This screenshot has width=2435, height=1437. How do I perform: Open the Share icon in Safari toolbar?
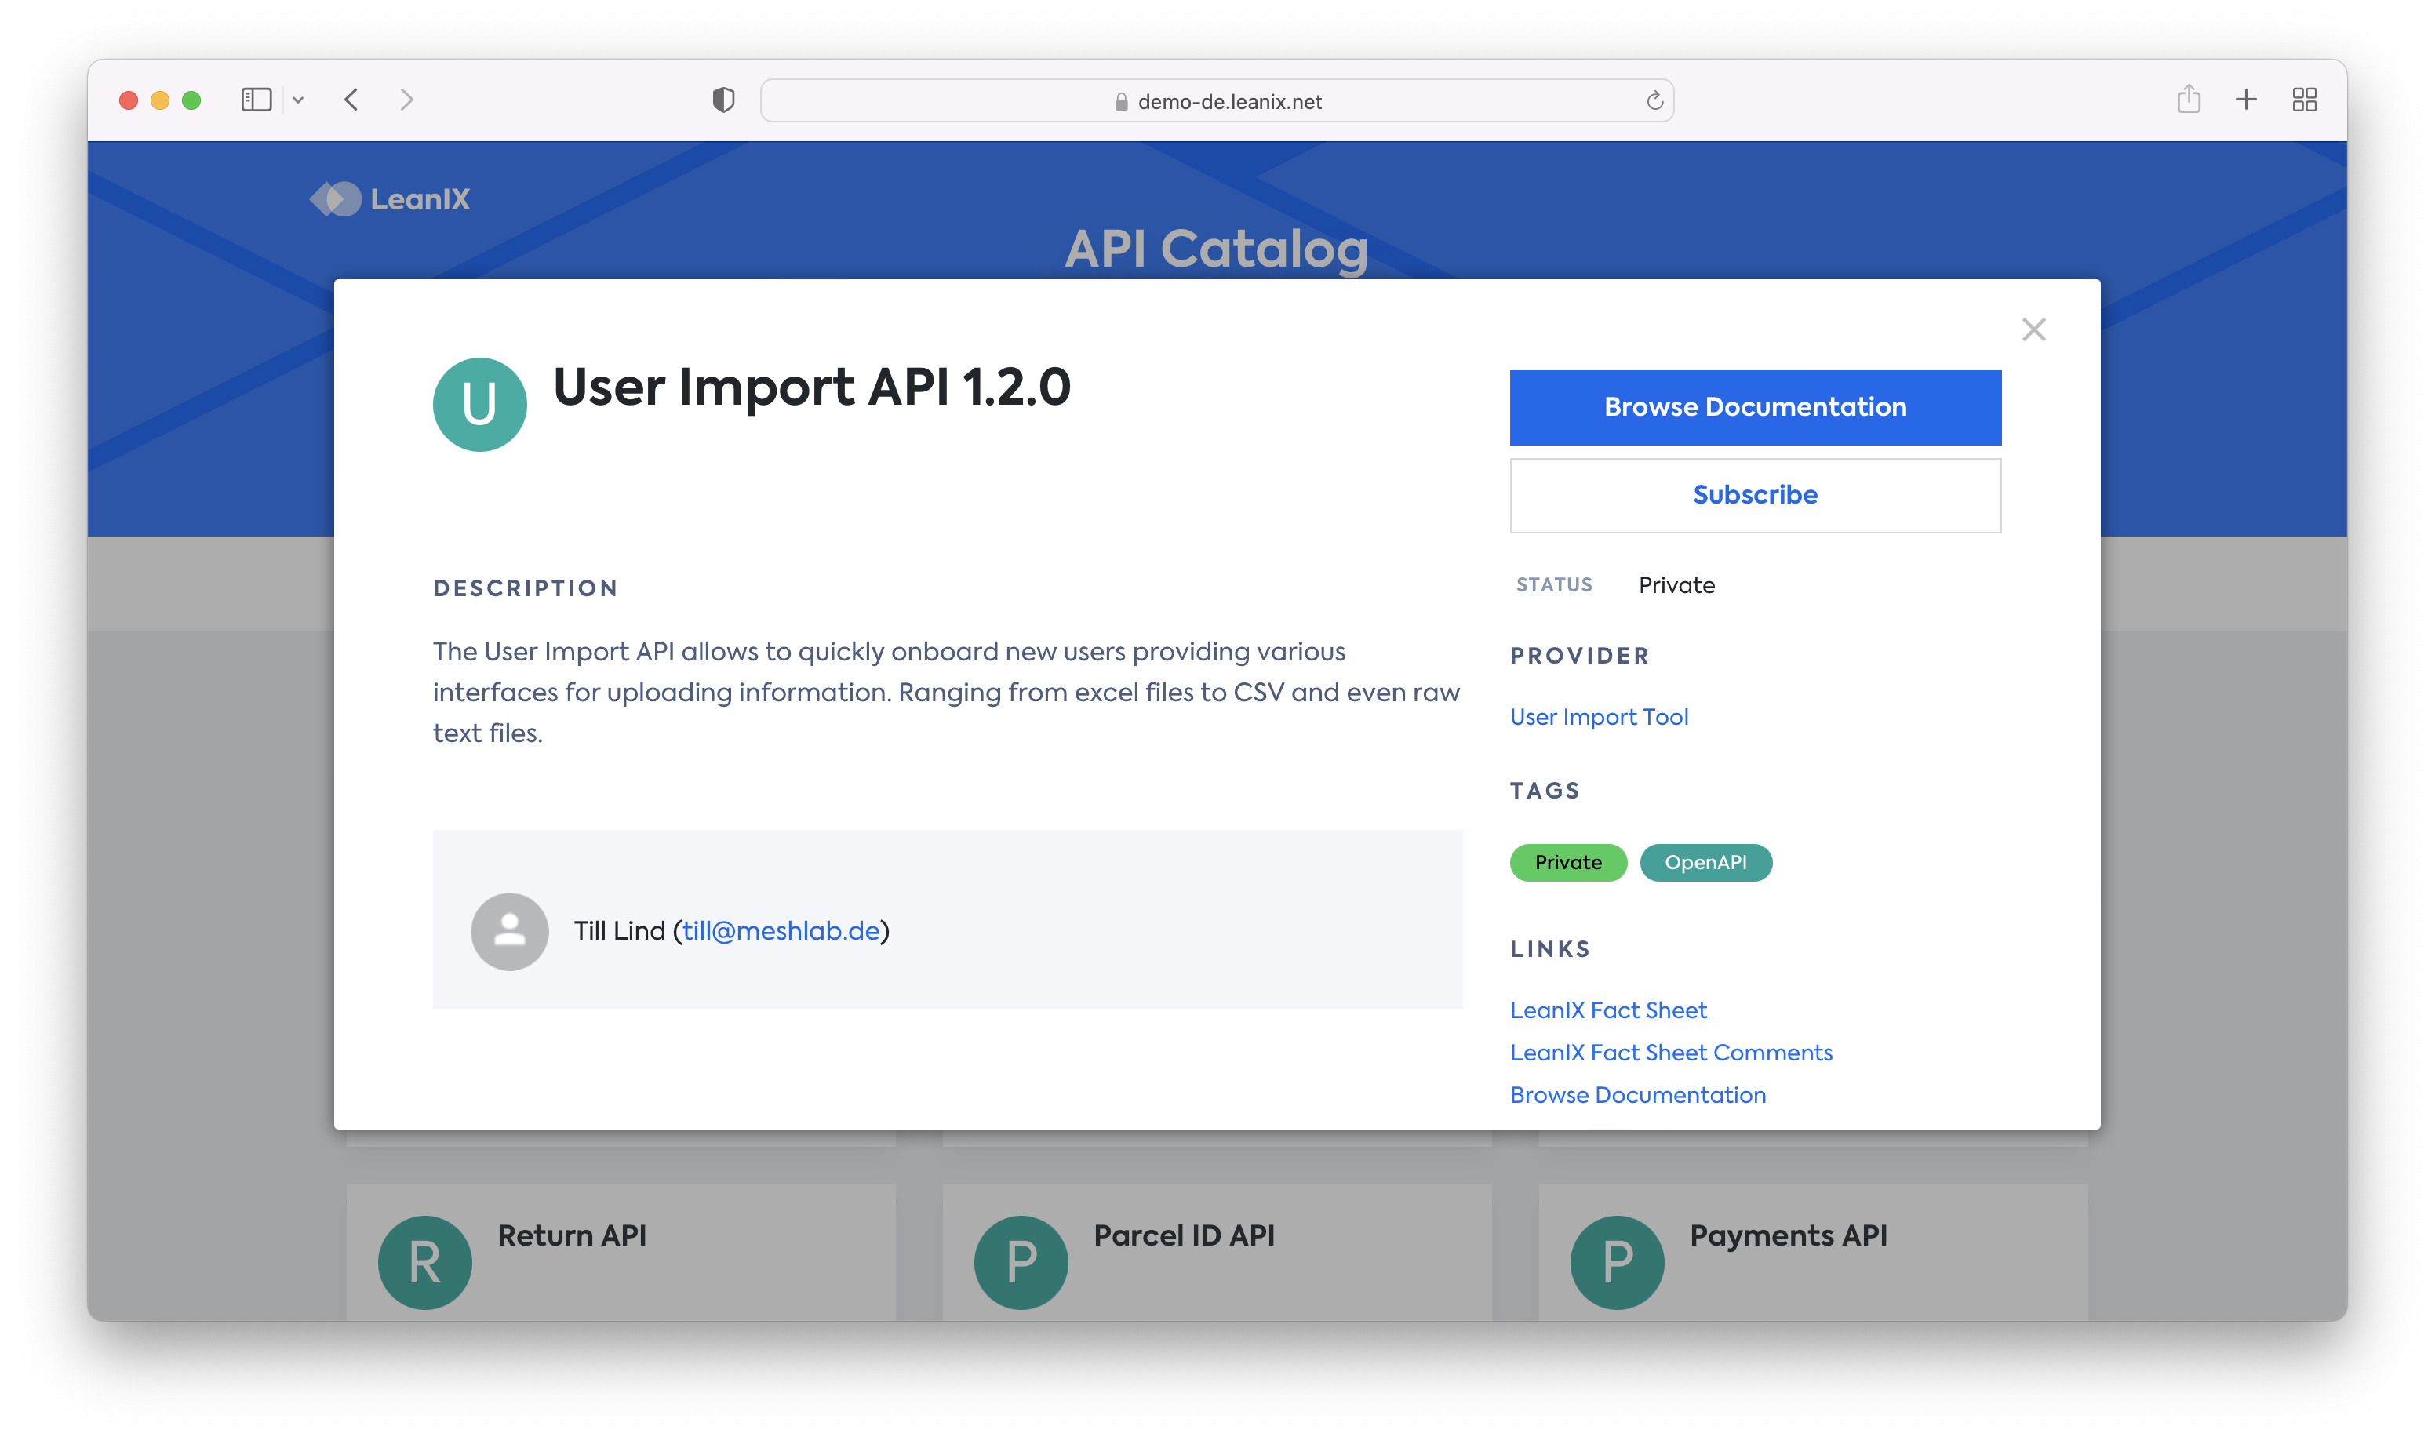pos(2188,99)
